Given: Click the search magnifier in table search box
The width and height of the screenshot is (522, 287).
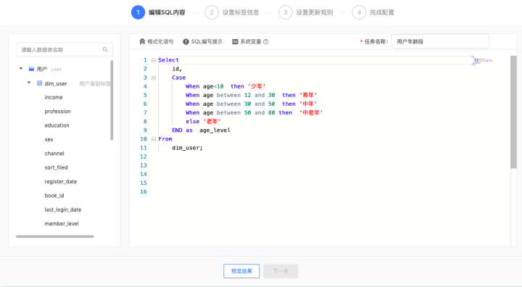Looking at the screenshot, I should tap(105, 49).
